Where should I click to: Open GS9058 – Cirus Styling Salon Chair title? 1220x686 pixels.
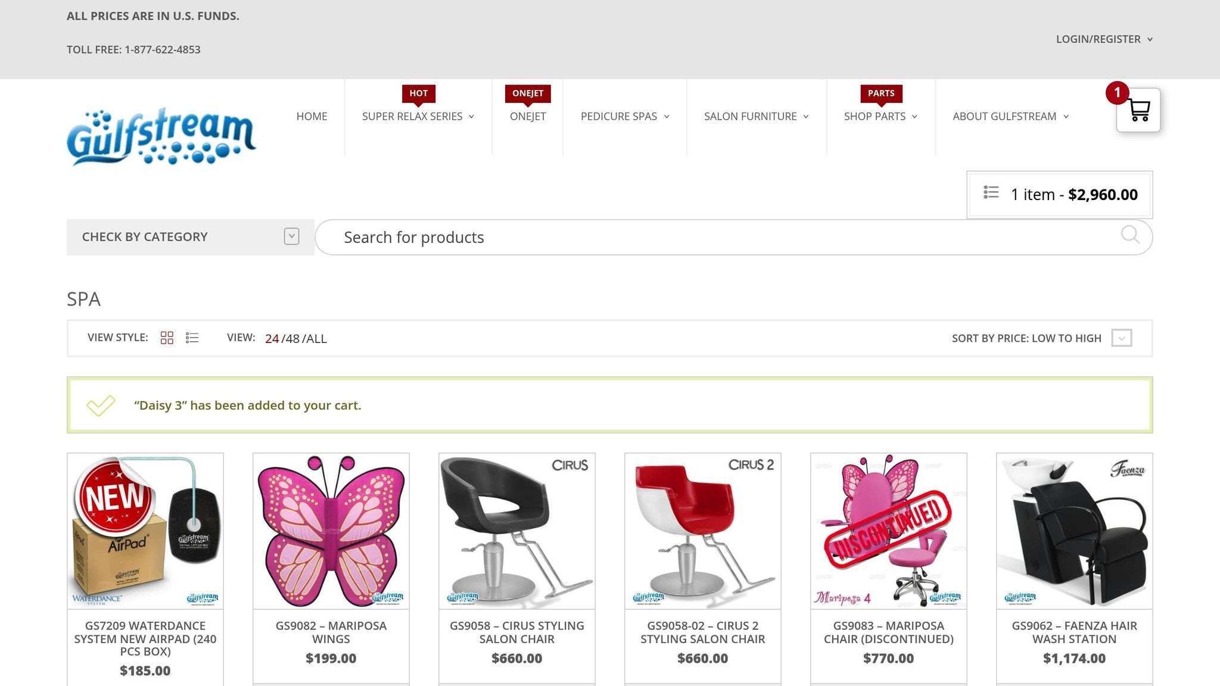(x=517, y=632)
